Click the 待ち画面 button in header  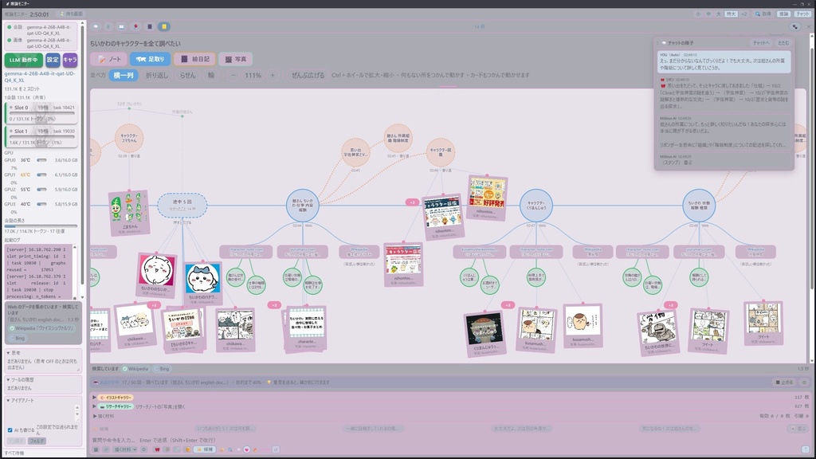[x=71, y=14]
